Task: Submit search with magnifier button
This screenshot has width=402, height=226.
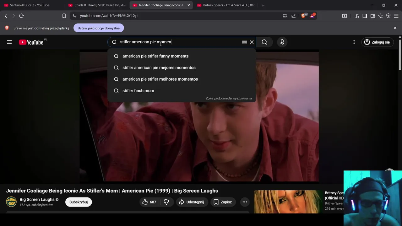Action: [x=264, y=42]
